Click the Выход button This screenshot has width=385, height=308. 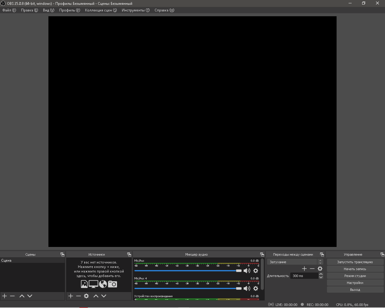click(355, 290)
